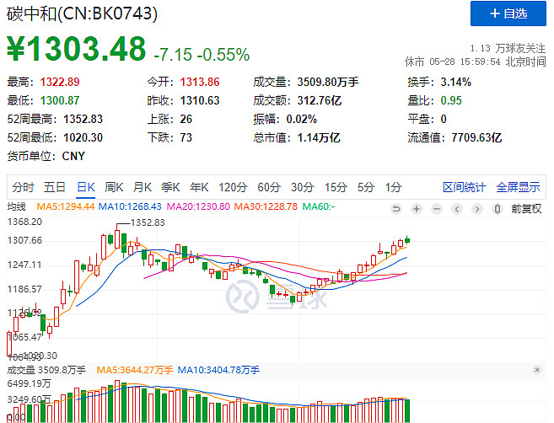Image resolution: width=554 pixels, height=423 pixels.
Task: Pan chart left with the left arrow icon
Action: [457, 209]
